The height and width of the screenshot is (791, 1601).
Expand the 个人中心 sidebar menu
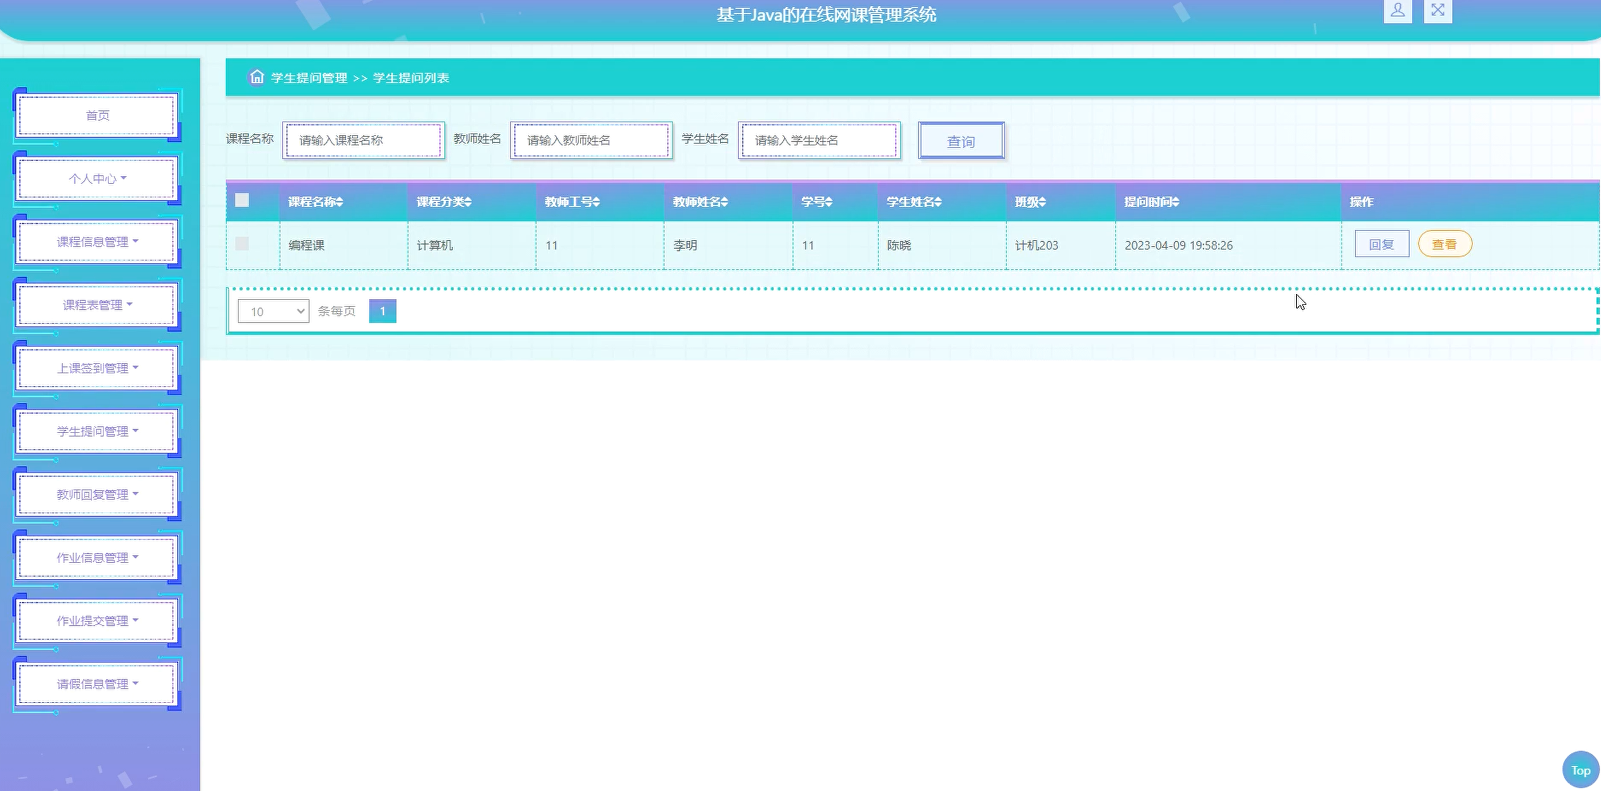tap(98, 178)
